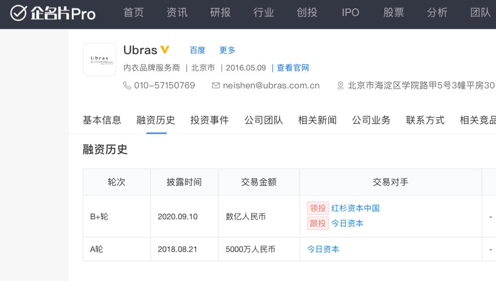The width and height of the screenshot is (496, 281).
Task: Open the 相关新闻 tab
Action: 317,120
